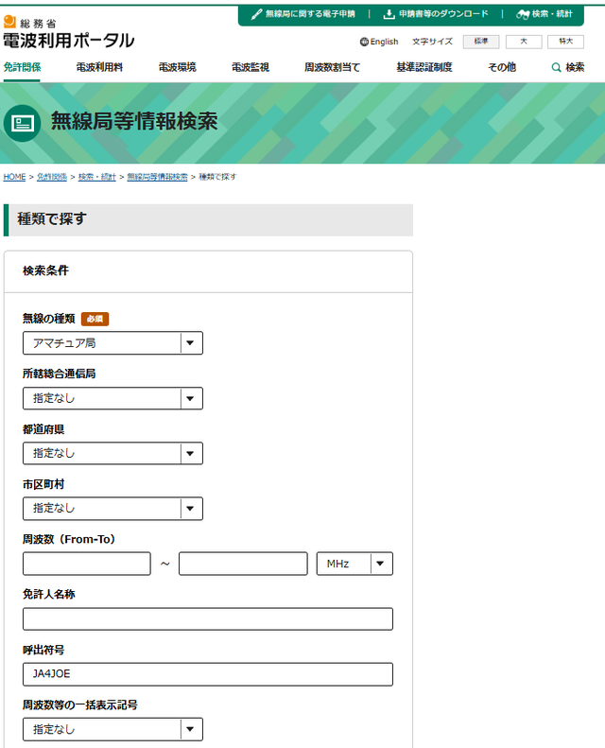Open the 免許関係 menu
The width and height of the screenshot is (605, 748).
(22, 67)
